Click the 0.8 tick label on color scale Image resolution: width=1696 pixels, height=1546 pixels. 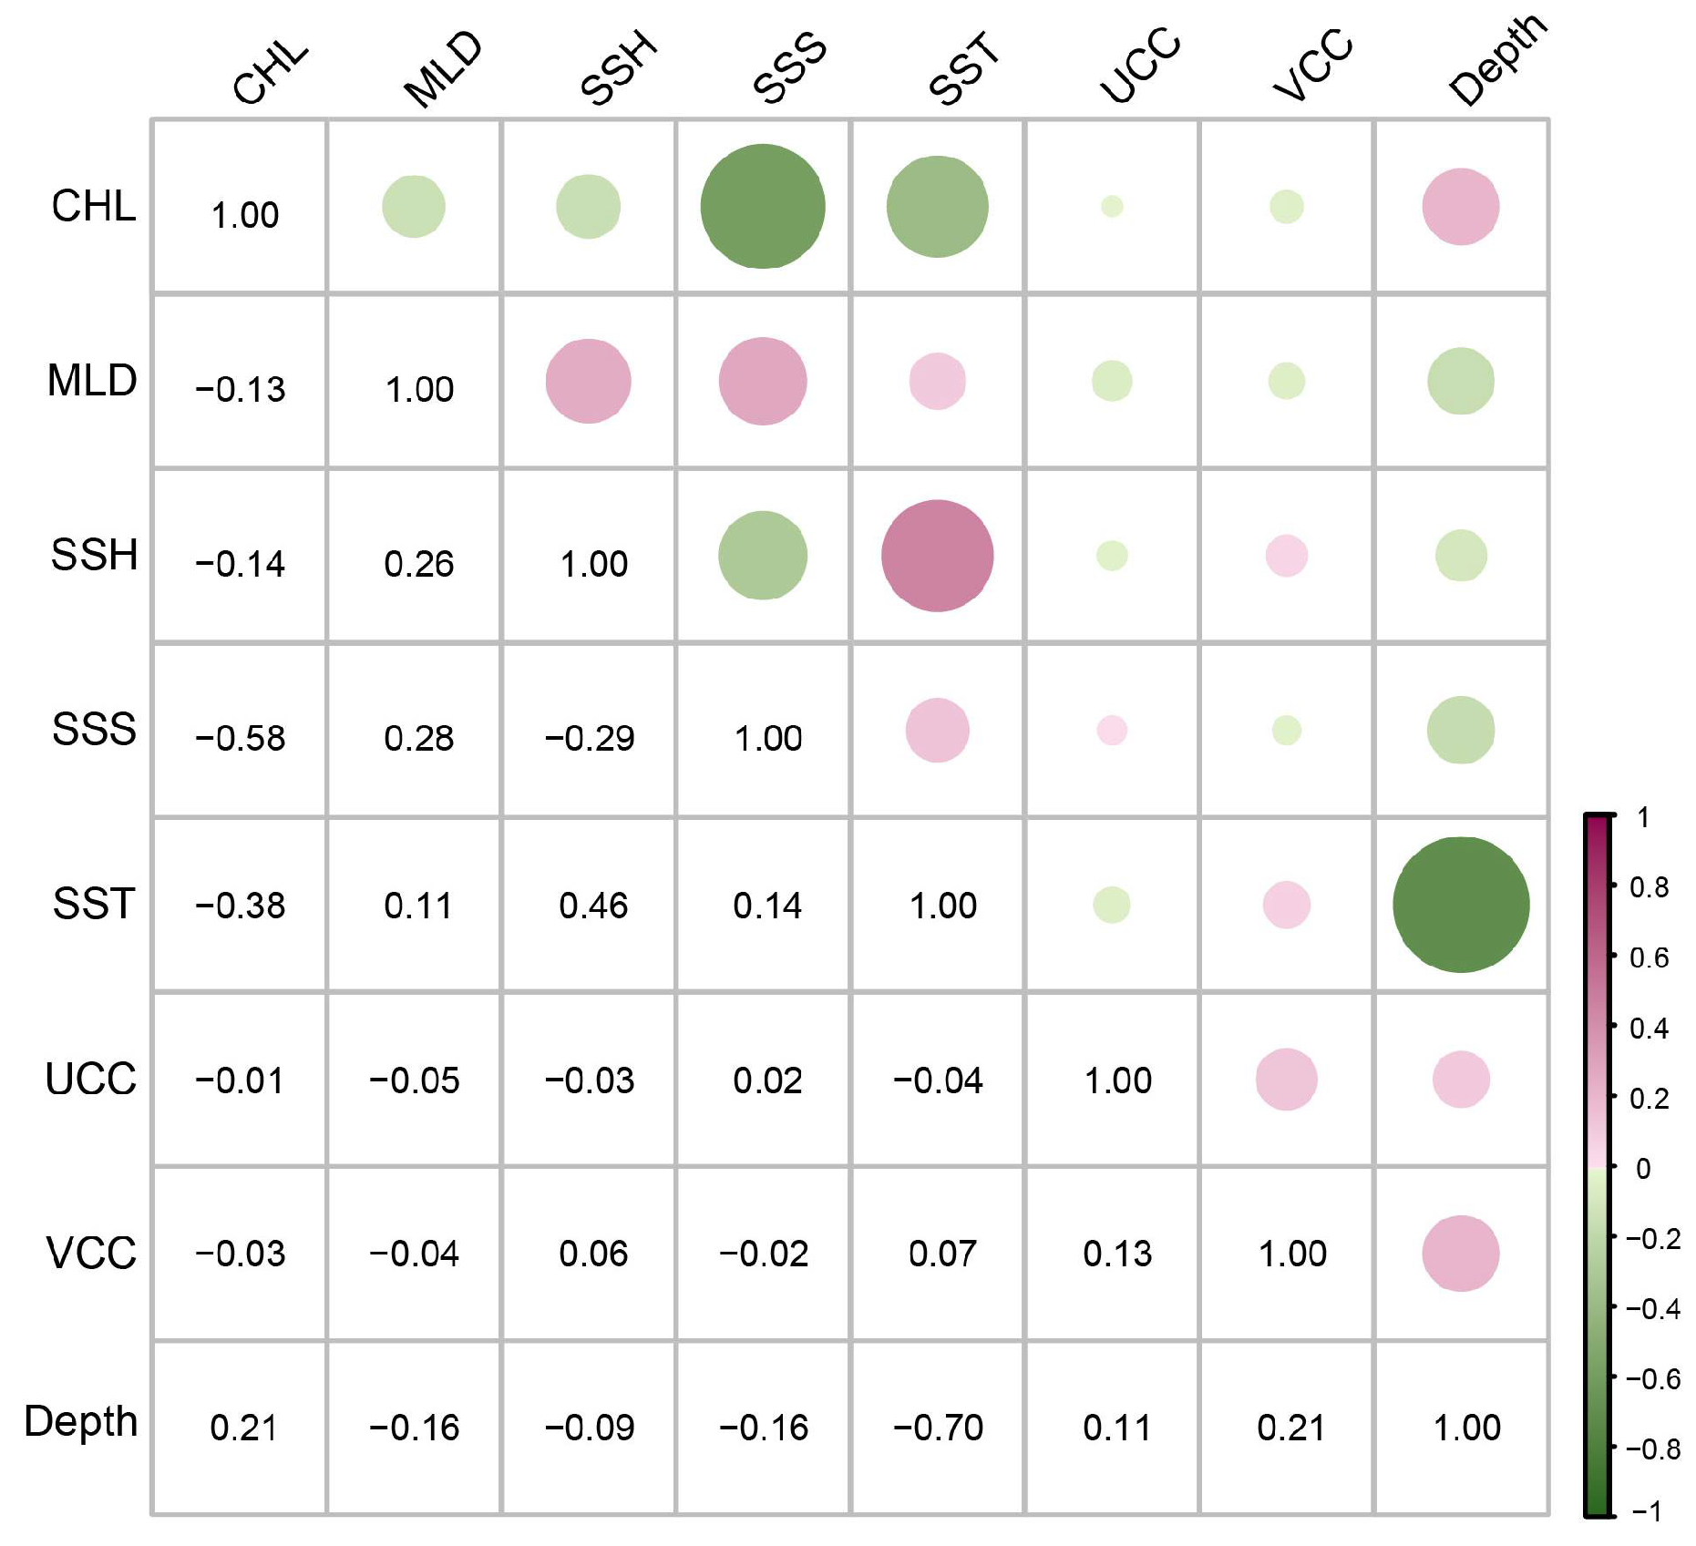click(1649, 887)
